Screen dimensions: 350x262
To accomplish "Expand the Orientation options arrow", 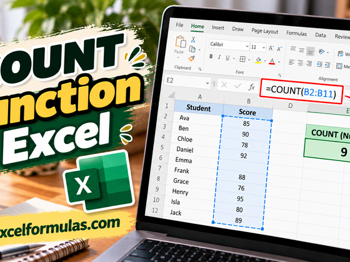I will coord(327,52).
